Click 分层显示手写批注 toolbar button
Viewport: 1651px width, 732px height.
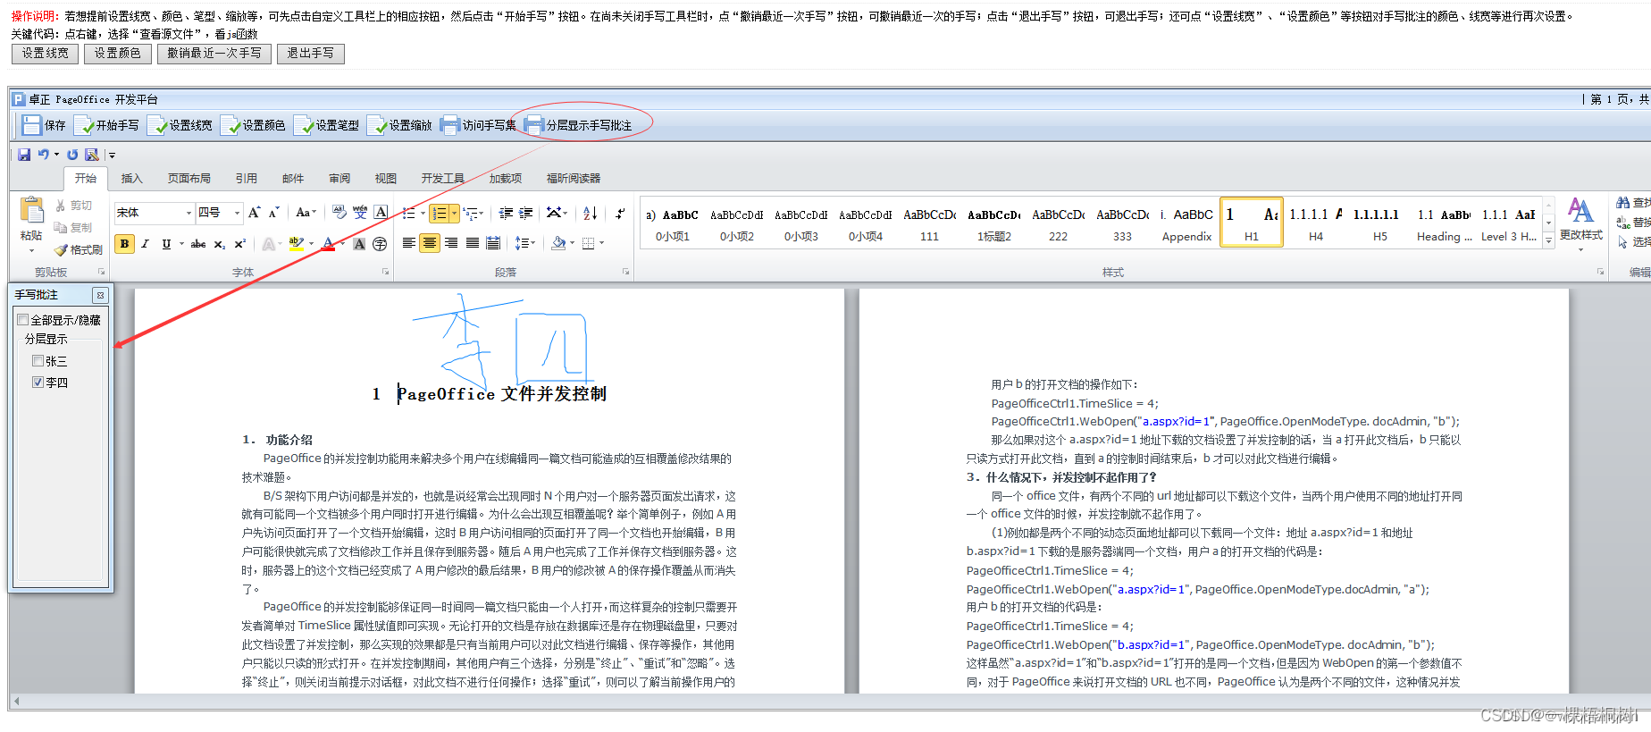579,125
